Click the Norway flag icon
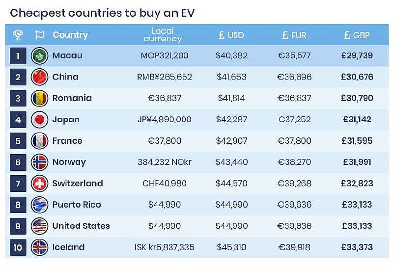Screen dimensions: 393x266 39,162
